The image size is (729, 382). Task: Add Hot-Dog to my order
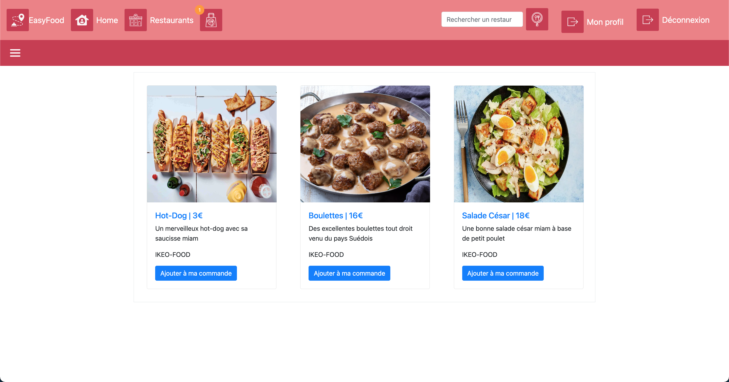coord(196,273)
